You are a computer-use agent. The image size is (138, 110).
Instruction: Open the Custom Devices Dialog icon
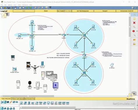pyautogui.click(x=50, y=8)
